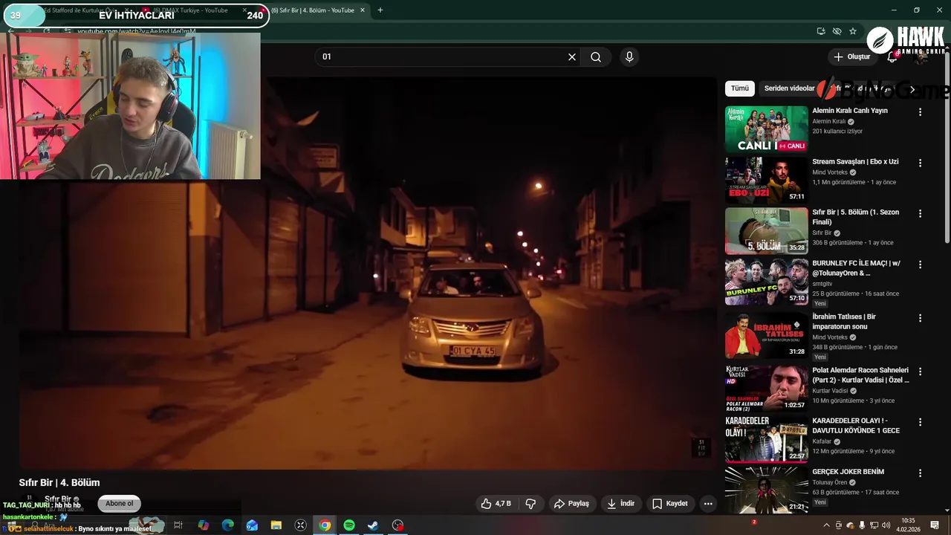Like the video showing 4,7 B
951x535 pixels.
point(496,503)
